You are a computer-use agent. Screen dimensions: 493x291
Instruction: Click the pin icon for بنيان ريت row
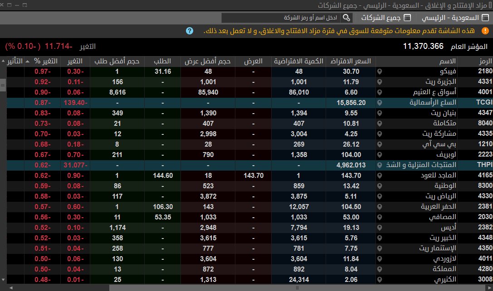(x=380, y=113)
